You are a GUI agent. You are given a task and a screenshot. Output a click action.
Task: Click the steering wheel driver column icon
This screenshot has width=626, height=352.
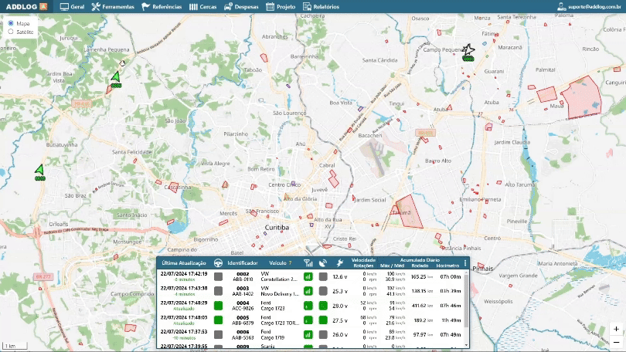pyautogui.click(x=218, y=263)
